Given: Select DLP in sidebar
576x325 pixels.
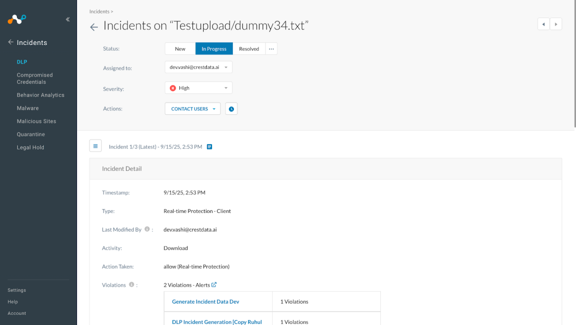Looking at the screenshot, I should coord(22,62).
